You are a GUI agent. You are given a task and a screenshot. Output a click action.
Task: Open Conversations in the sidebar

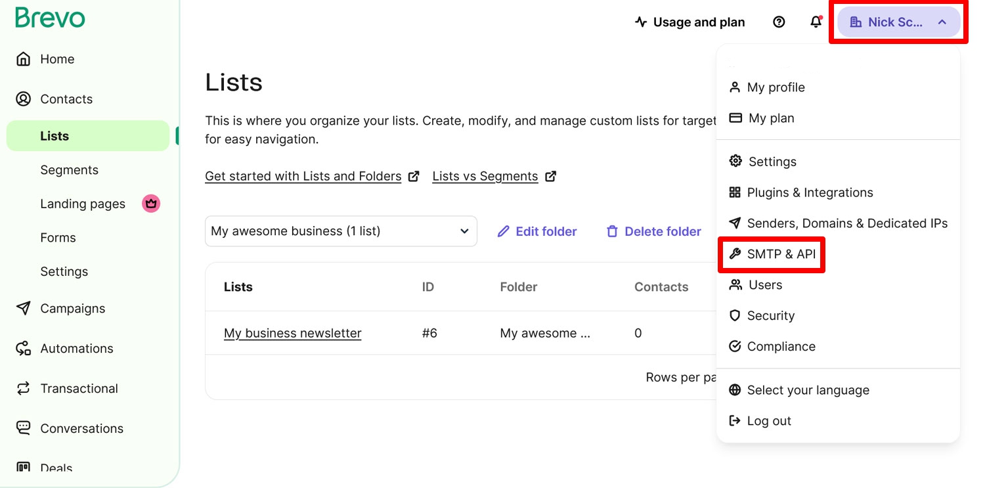[81, 429]
